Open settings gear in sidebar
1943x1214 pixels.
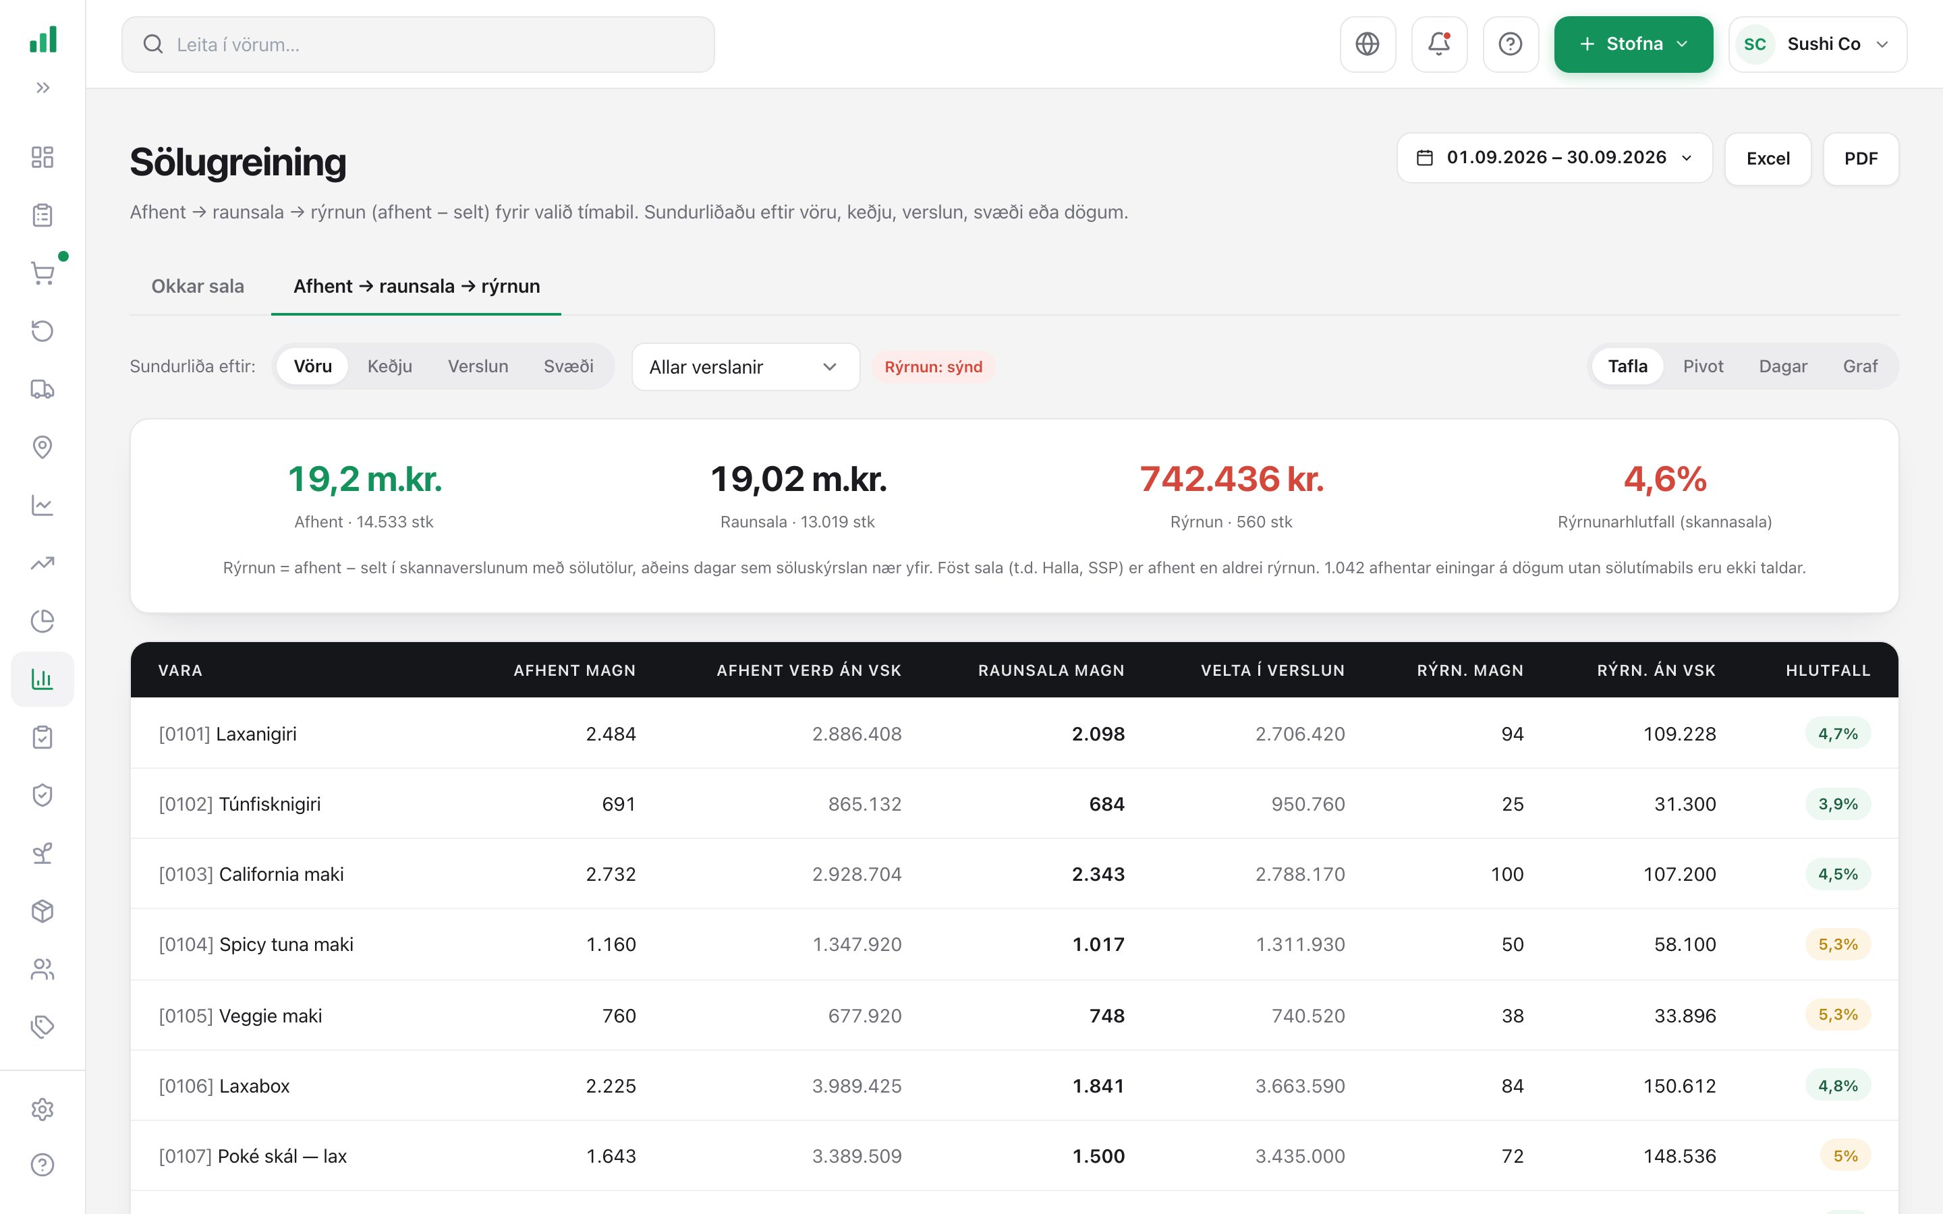click(x=43, y=1109)
